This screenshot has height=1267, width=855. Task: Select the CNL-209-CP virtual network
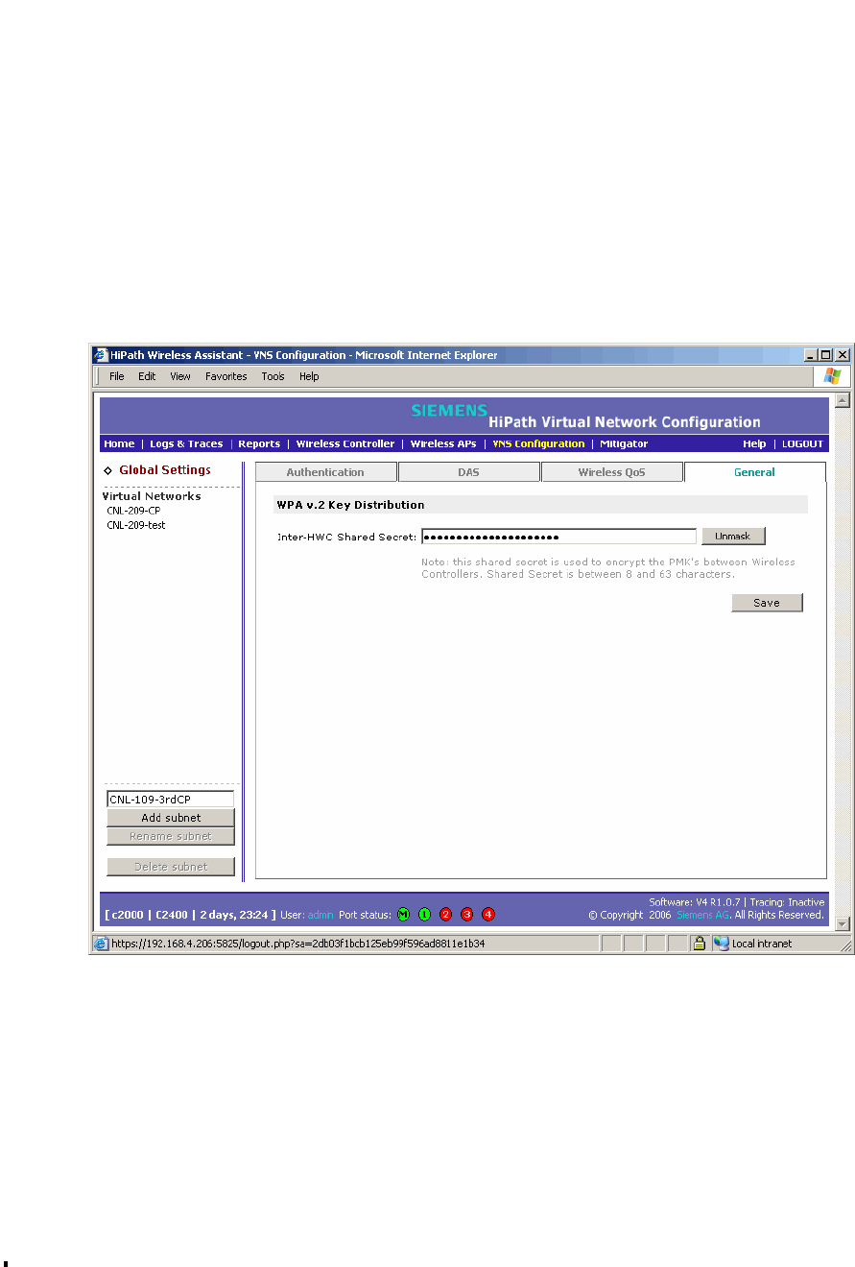pos(133,511)
